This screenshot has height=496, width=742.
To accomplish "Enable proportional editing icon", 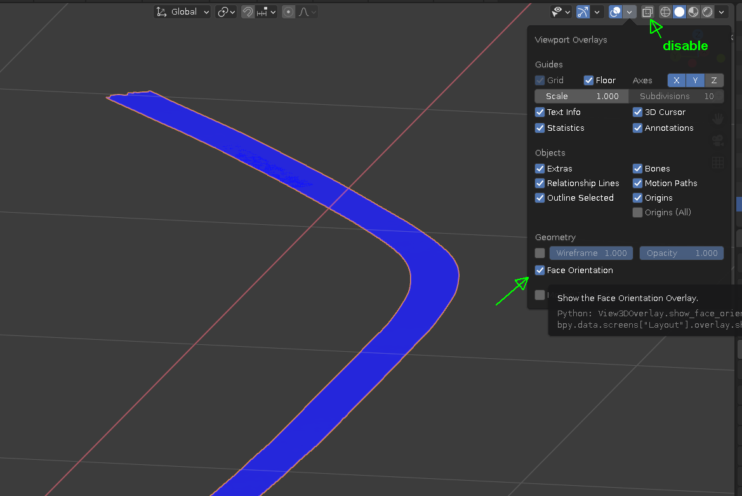I will [288, 11].
